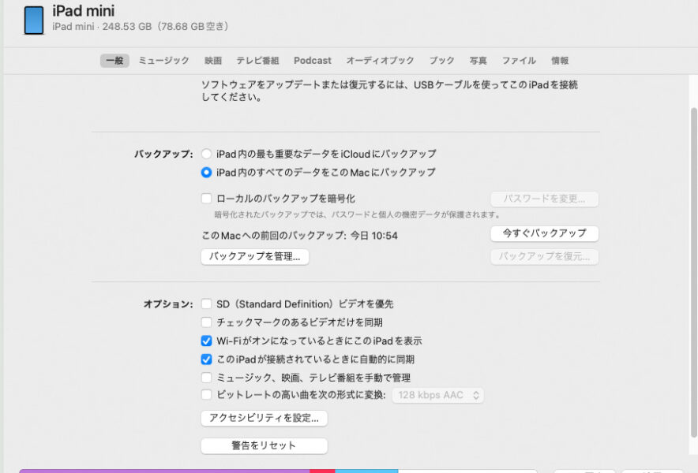Click the purple segment of the storage bar
The height and width of the screenshot is (473, 698).
(x=164, y=471)
